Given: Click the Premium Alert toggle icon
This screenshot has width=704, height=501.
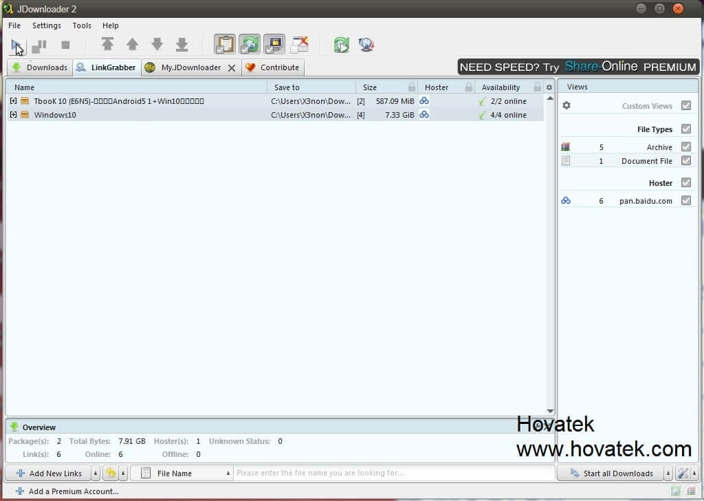Looking at the screenshot, I should click(x=274, y=43).
